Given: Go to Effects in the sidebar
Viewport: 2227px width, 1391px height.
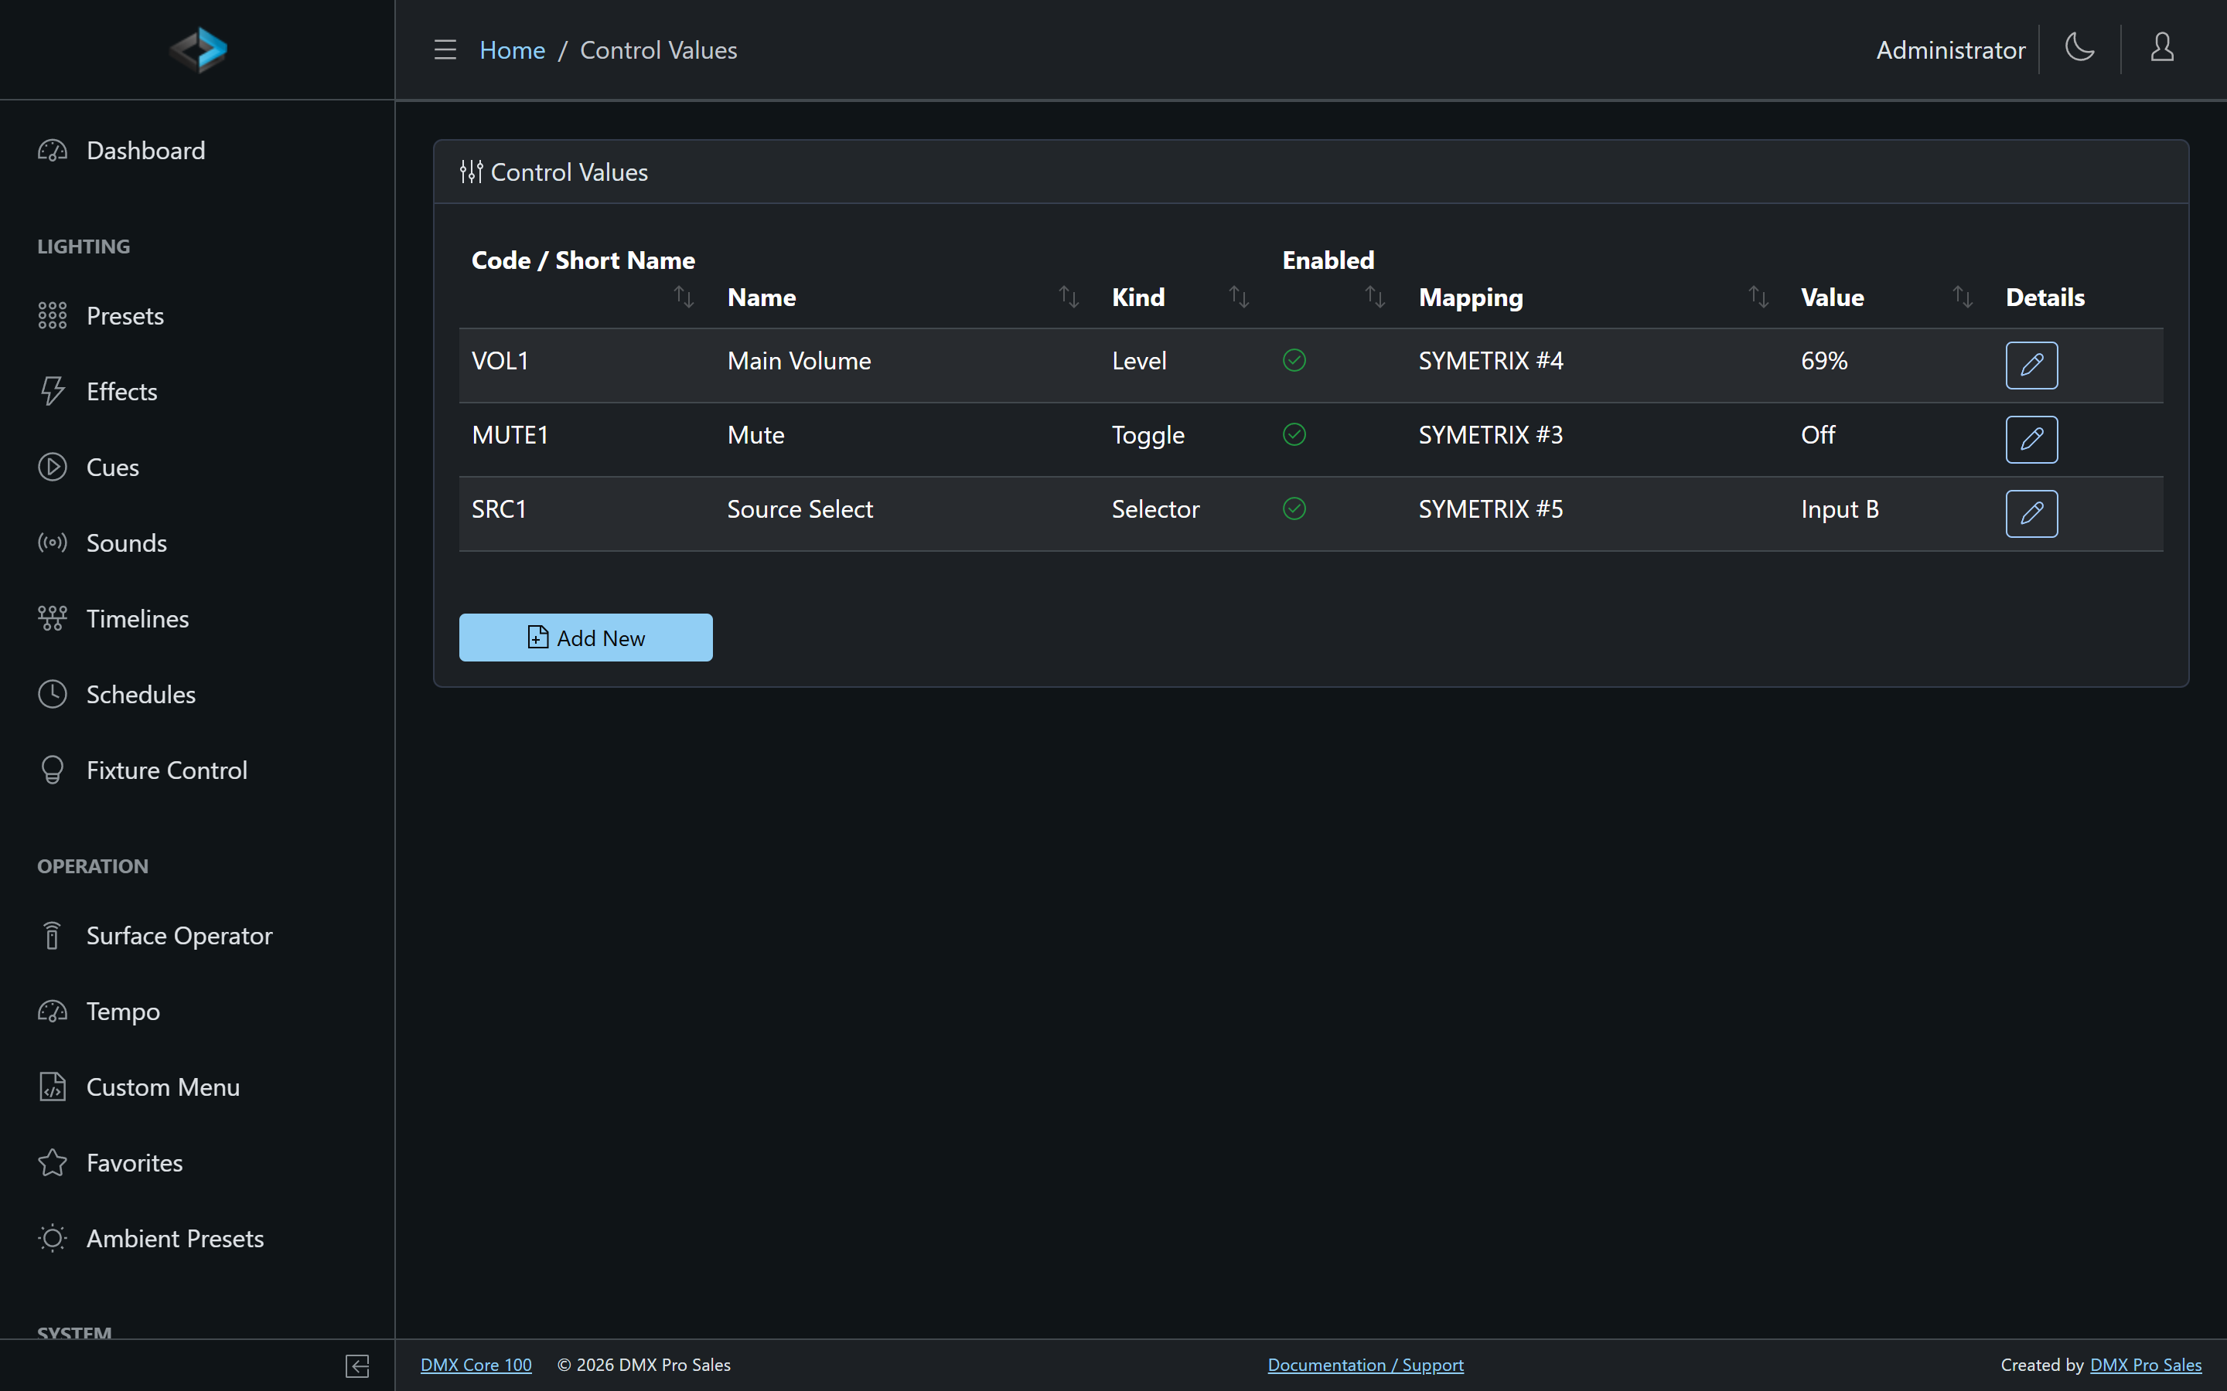Looking at the screenshot, I should tap(121, 392).
